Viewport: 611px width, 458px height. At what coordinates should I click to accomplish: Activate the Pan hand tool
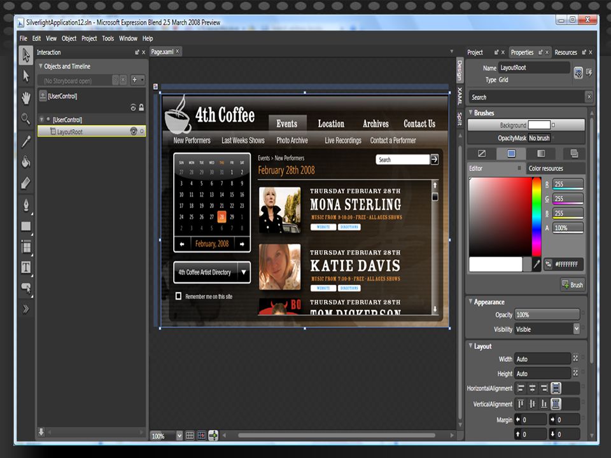pos(26,98)
